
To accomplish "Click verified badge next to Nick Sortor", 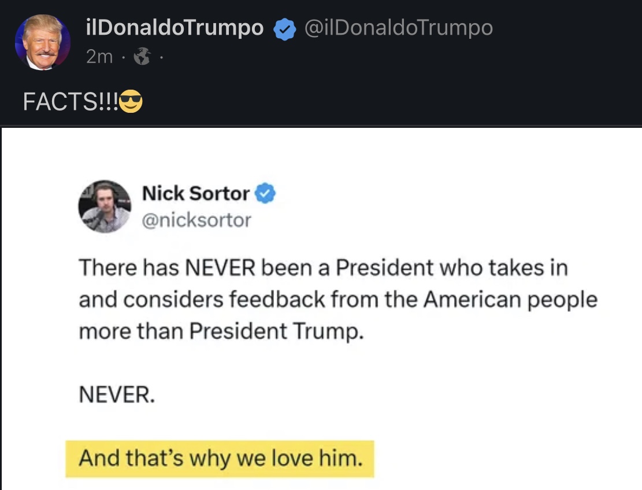I will coord(265,194).
